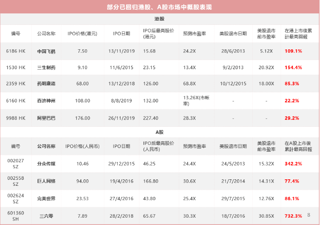This screenshot has height=225, width=320.
Task: Click return value 154.4%
Action: point(293,68)
